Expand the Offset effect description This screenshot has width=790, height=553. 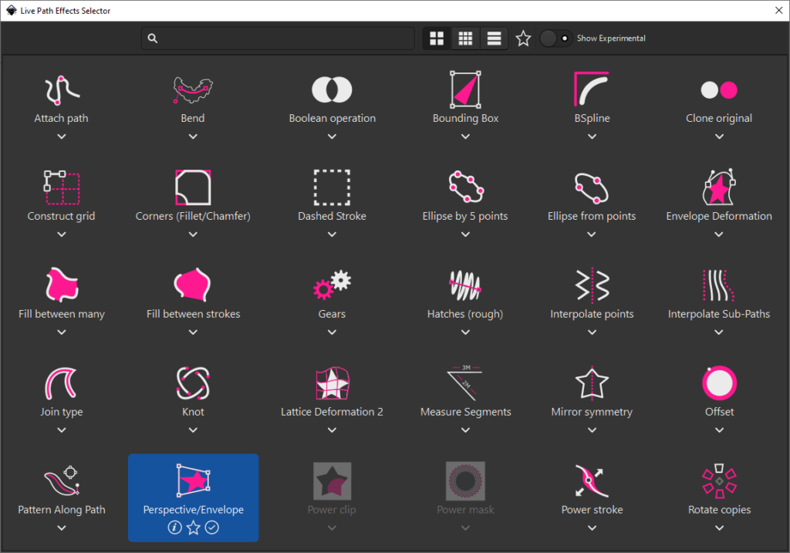point(718,430)
